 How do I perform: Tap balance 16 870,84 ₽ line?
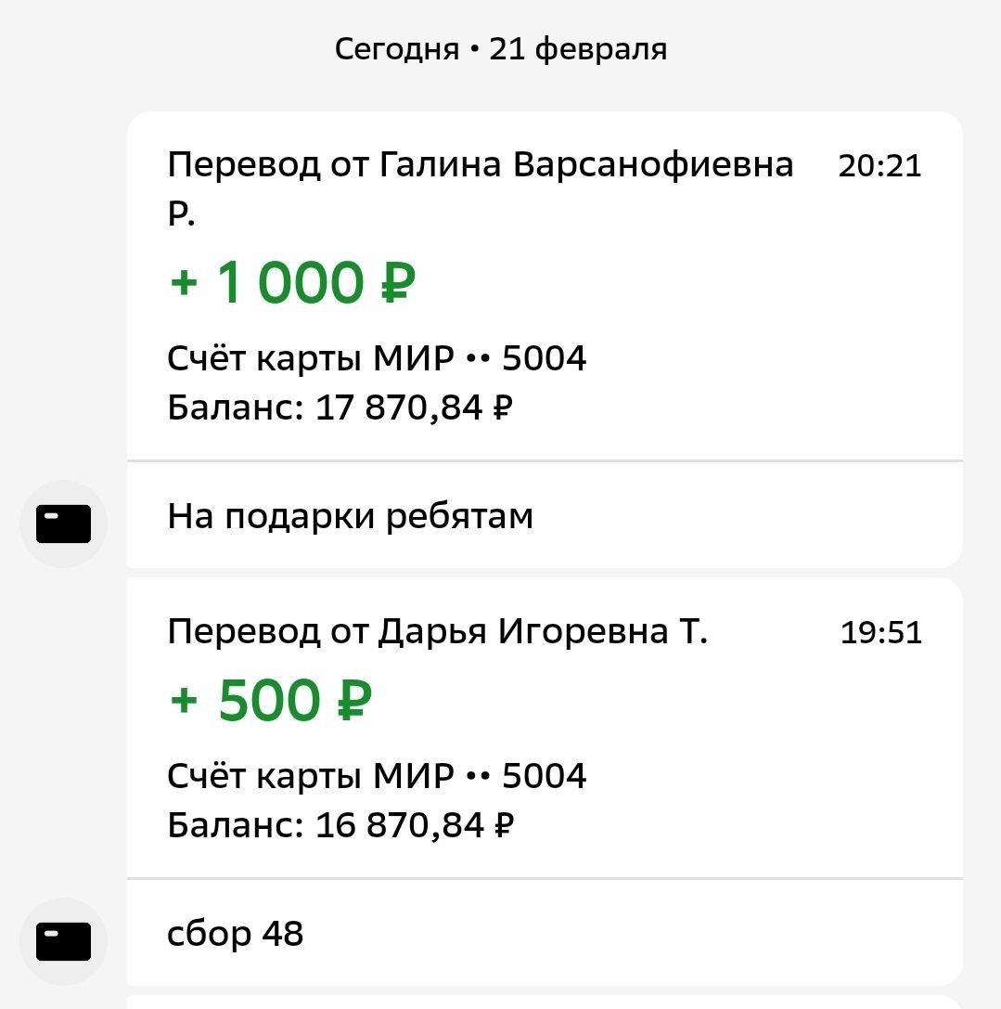tap(340, 825)
